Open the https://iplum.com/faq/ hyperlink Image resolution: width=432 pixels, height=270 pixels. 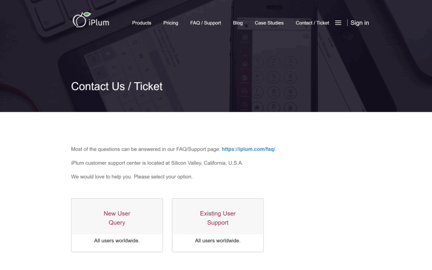[248, 149]
